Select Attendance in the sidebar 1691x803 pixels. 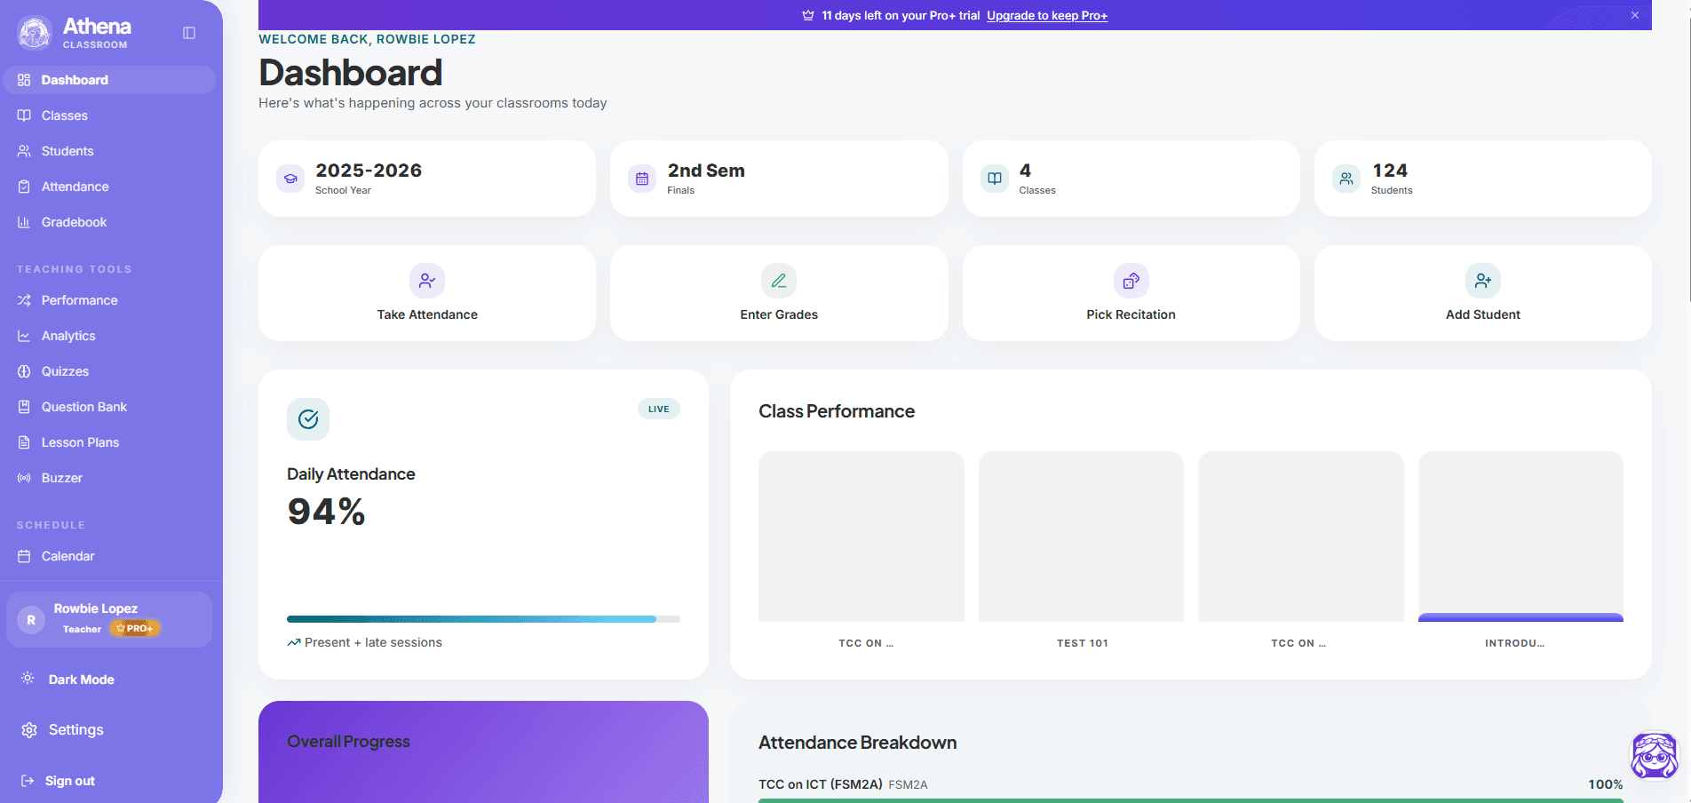click(x=109, y=187)
